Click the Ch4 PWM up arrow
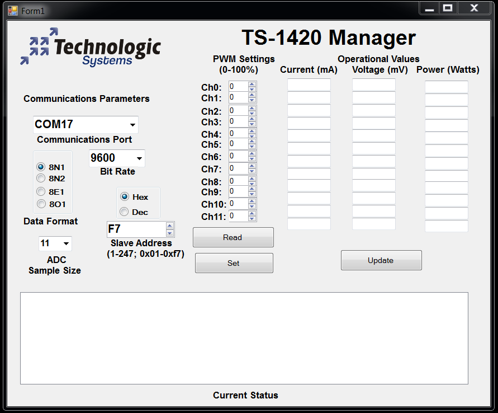498x413 pixels. click(x=252, y=131)
